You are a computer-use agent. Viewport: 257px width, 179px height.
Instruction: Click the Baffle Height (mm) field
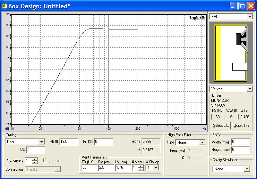240,150
